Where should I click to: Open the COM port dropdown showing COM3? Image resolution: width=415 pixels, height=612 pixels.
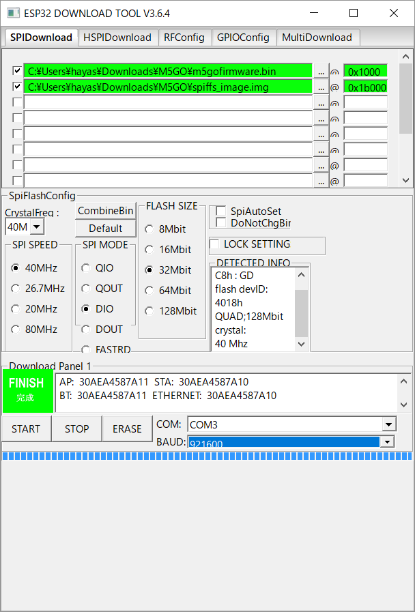(x=388, y=424)
